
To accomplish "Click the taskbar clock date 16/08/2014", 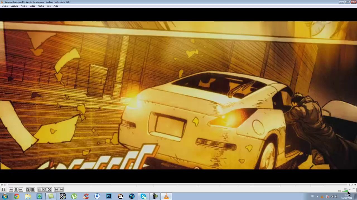I will point(347,198).
